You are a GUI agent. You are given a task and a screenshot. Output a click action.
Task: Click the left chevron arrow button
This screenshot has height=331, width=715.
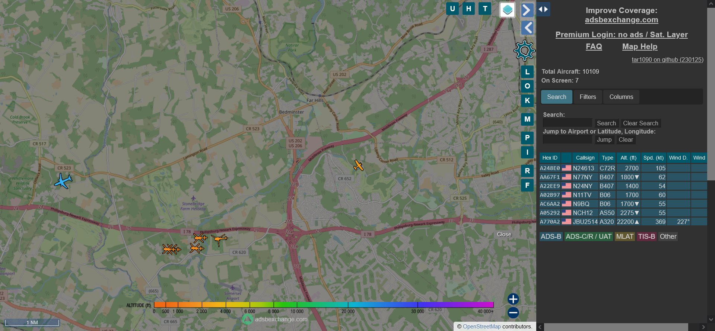click(527, 28)
